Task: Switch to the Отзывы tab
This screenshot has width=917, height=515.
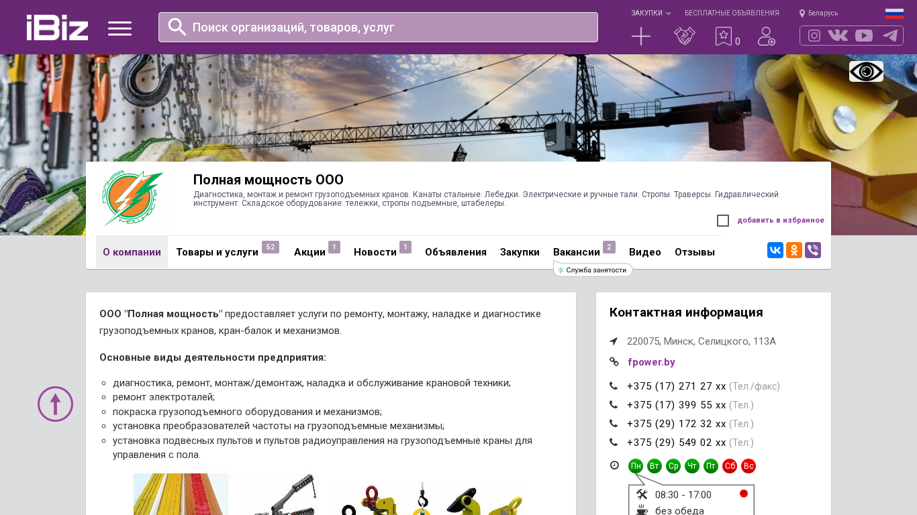Action: (695, 252)
